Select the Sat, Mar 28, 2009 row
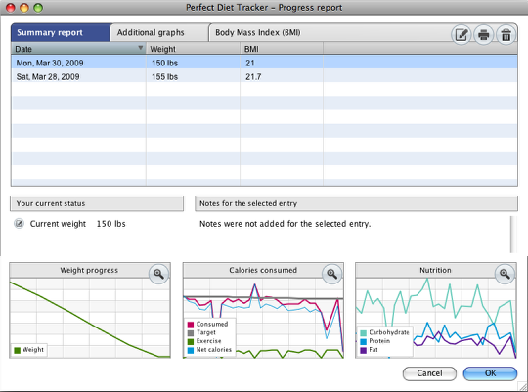 point(264,76)
